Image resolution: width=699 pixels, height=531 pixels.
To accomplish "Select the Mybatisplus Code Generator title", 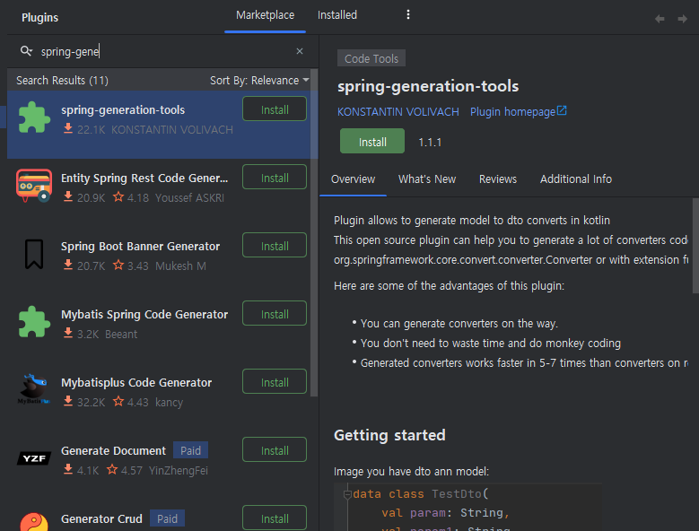I will [136, 382].
